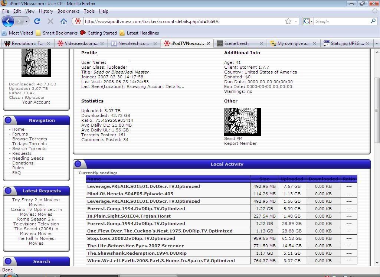Close the Newzleech tab
Viewport: 380px width, 277px height.
tap(155, 43)
